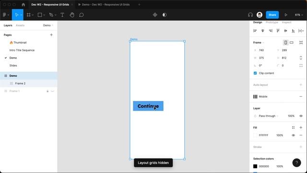This screenshot has width=307, height=173.
Task: Click the Mask icon in toolbar
Action: click(x=165, y=15)
